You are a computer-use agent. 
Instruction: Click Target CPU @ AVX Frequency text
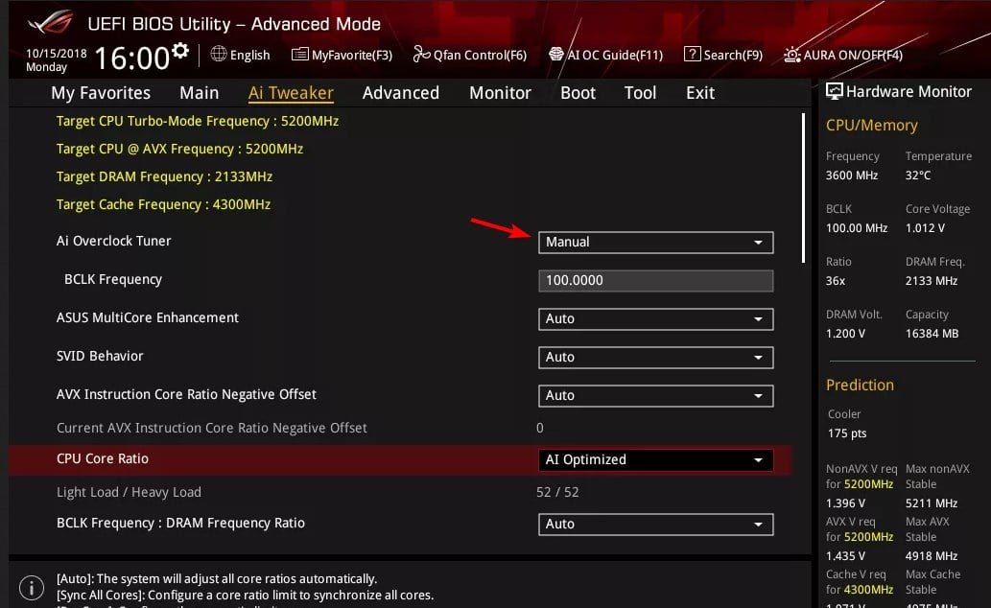point(179,149)
